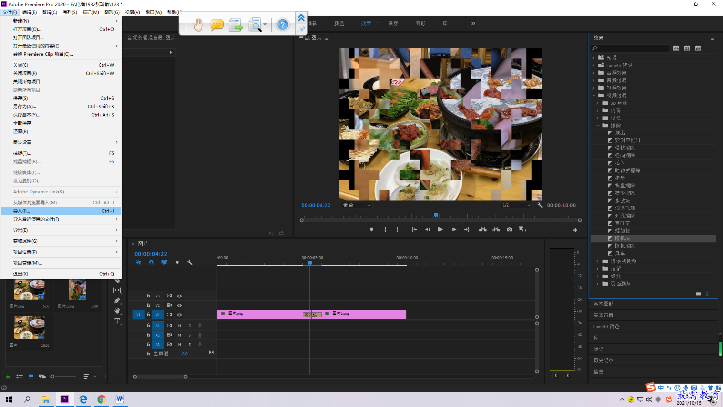Click the Button Editor plus icon

click(575, 230)
